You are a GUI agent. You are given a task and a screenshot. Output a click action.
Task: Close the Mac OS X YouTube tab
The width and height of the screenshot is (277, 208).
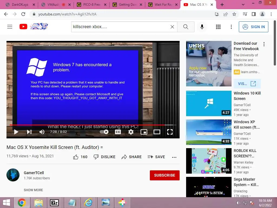point(212,5)
